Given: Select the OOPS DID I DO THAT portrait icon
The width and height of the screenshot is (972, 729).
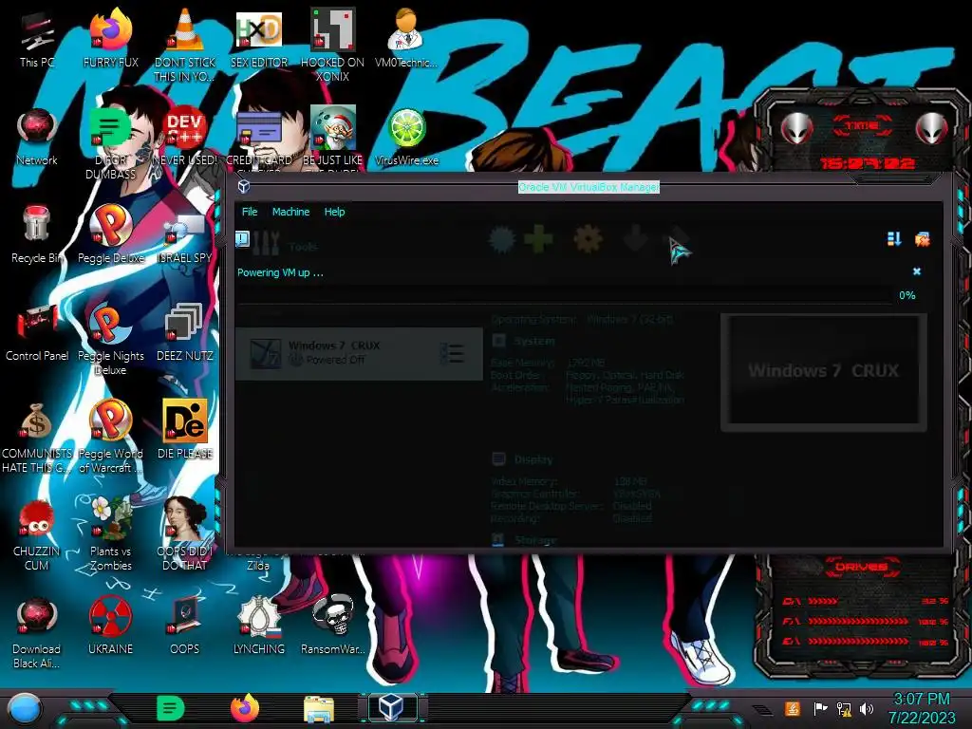Looking at the screenshot, I should click(185, 534).
